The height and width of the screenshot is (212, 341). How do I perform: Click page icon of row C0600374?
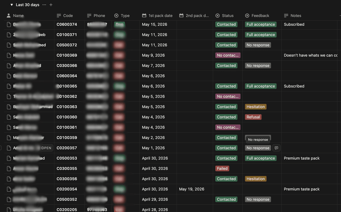pos(9,24)
